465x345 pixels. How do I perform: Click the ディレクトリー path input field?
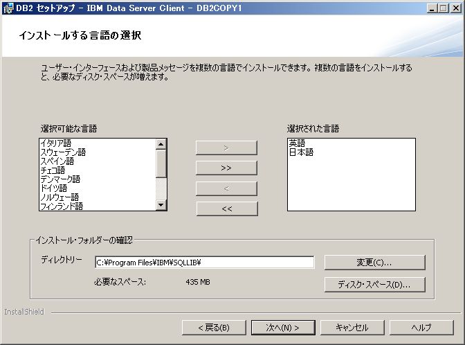point(205,263)
